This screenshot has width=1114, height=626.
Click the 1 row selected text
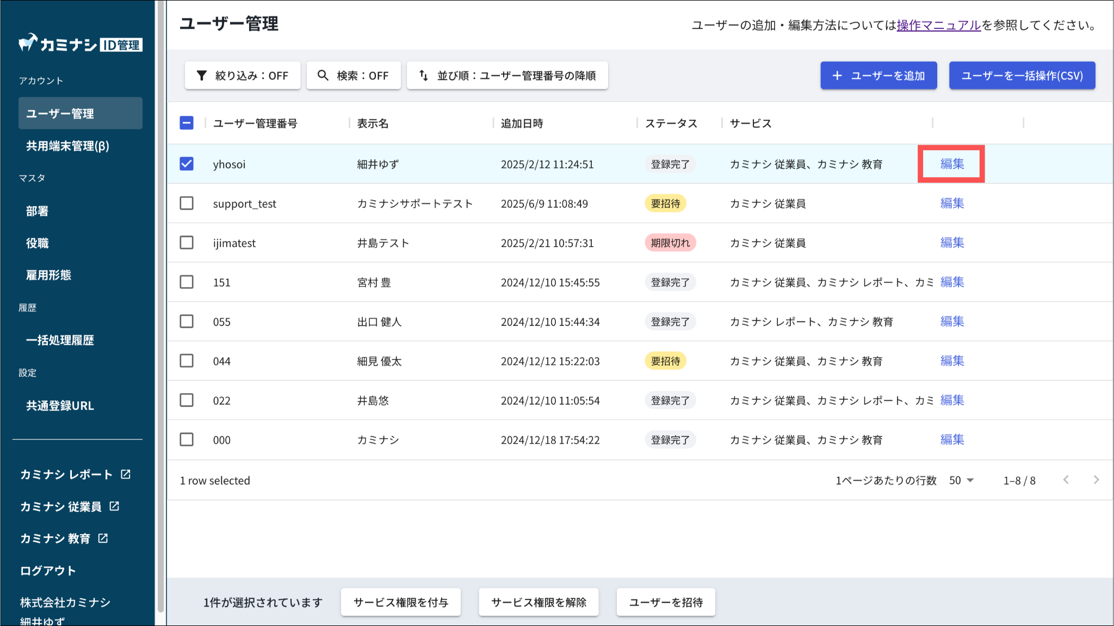click(215, 481)
